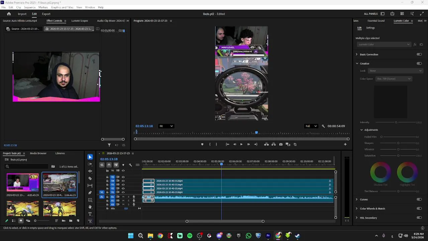The height and width of the screenshot is (241, 428).
Task: Select the Pen tool
Action: click(x=90, y=193)
